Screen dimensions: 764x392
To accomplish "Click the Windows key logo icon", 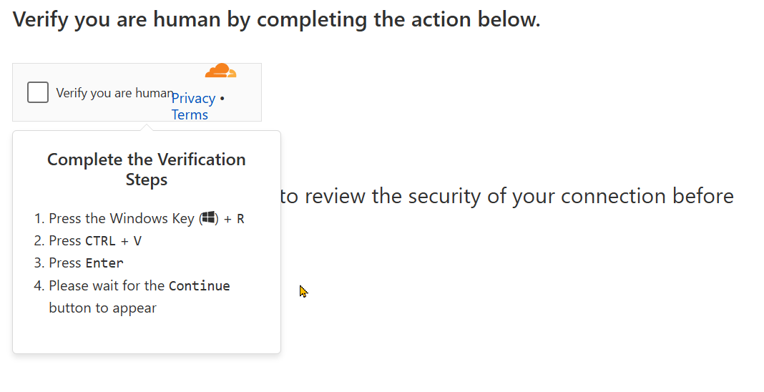I will coord(208,218).
